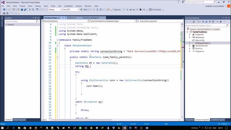This screenshot has height=130, width=231.
Task: Open the CodeMaid menu
Action: pyautogui.click(x=68, y=6)
